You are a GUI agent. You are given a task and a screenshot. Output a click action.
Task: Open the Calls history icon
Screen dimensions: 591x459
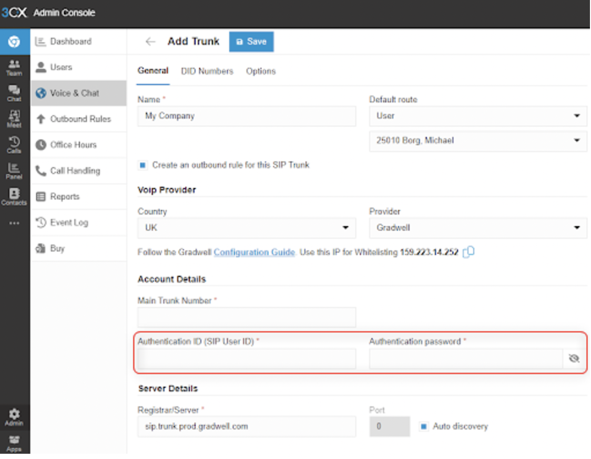point(14,145)
